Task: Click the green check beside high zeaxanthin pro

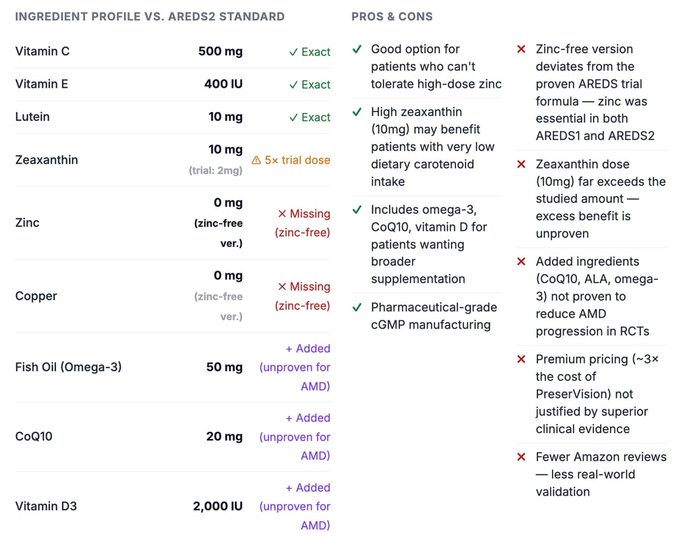Action: click(x=357, y=112)
